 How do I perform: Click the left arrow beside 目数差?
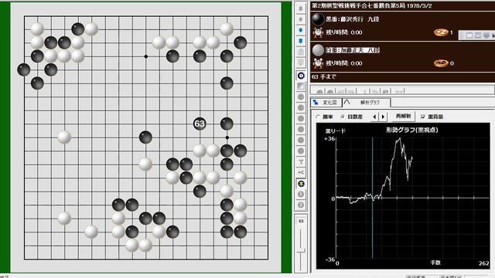point(374,117)
